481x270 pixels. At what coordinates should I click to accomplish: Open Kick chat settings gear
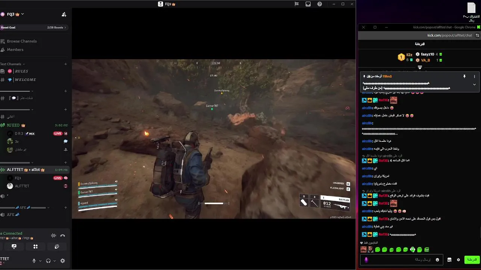click(458, 259)
